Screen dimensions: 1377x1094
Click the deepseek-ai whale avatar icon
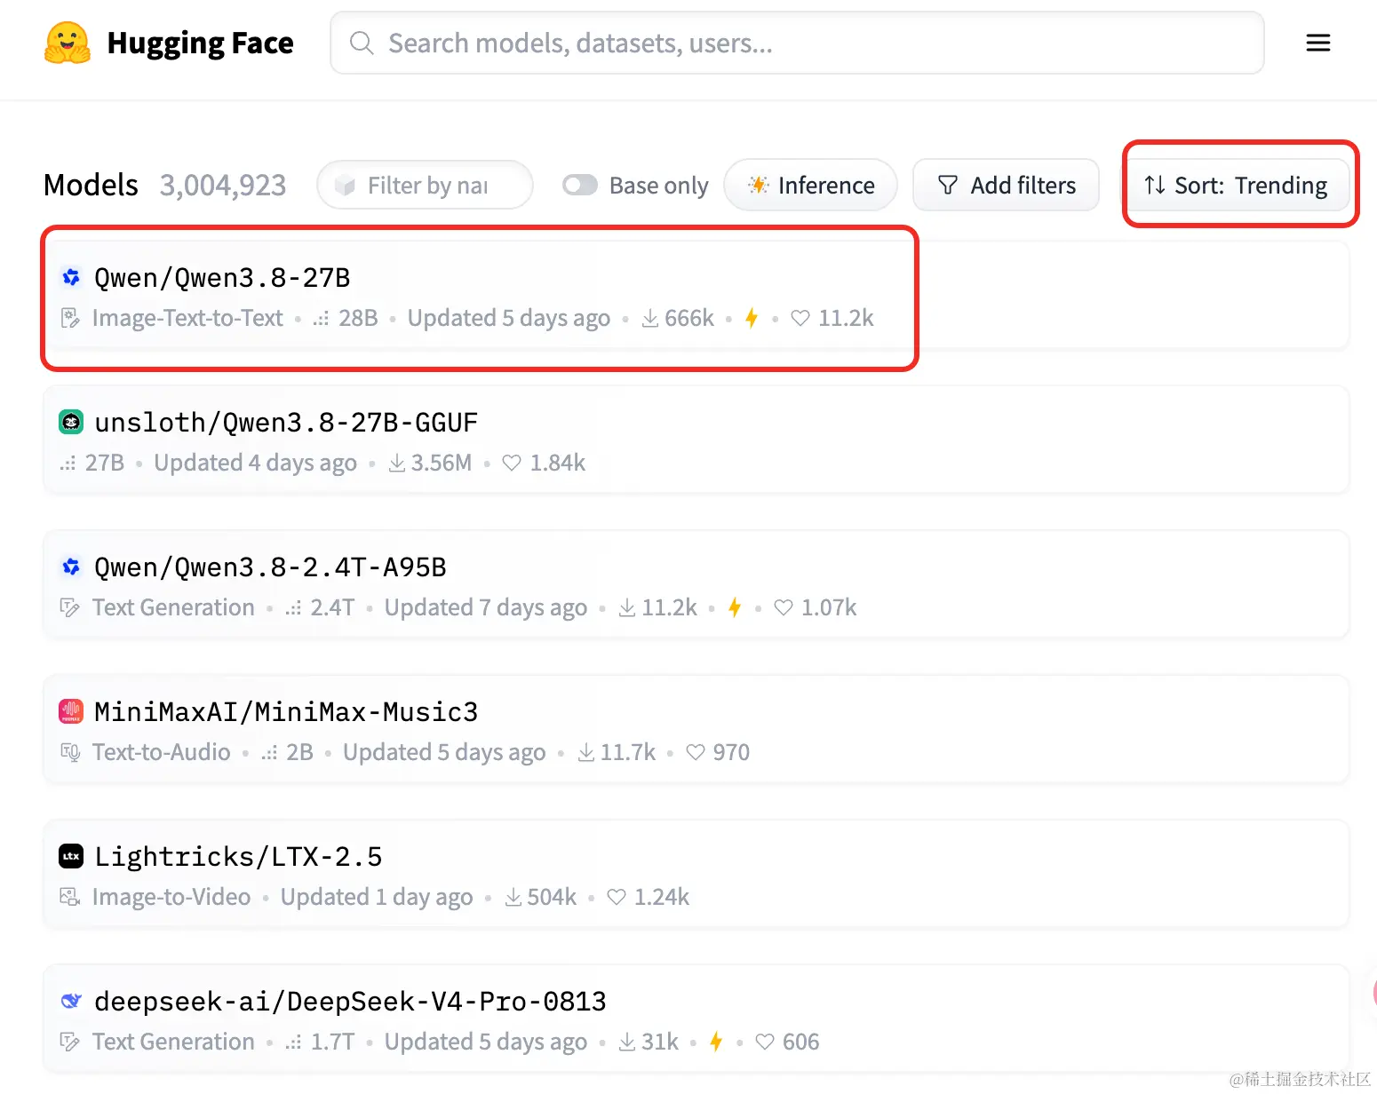pos(71,1001)
